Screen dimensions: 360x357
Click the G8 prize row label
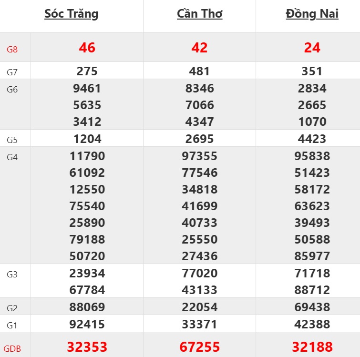pyautogui.click(x=12, y=49)
